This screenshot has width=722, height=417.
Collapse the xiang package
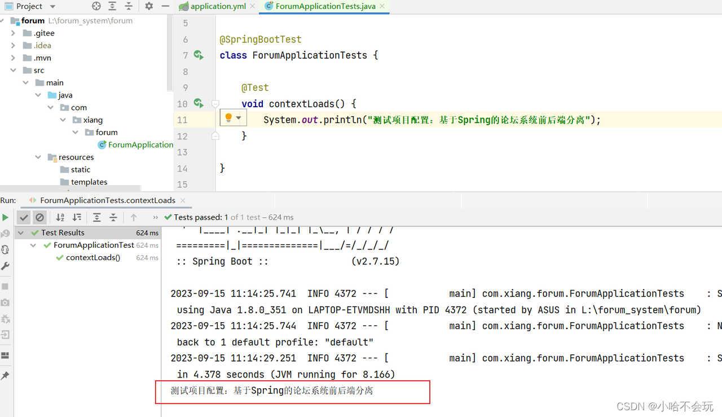click(63, 120)
